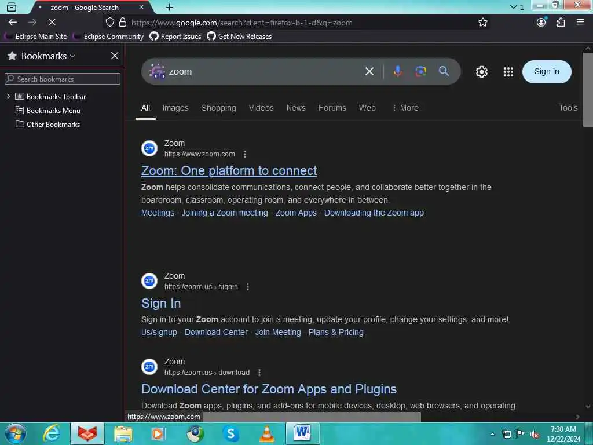Clear the Google search box
This screenshot has height=445, width=593.
pyautogui.click(x=369, y=71)
